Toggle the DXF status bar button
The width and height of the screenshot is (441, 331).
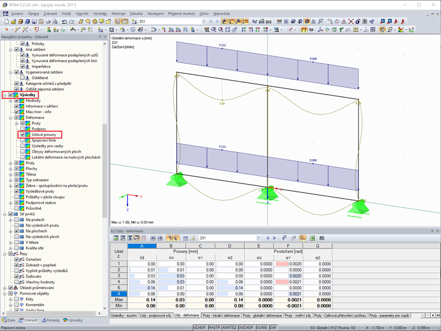273,328
